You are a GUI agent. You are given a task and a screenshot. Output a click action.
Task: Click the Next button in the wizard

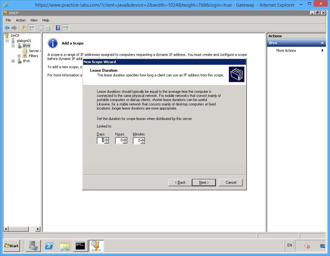click(204, 182)
